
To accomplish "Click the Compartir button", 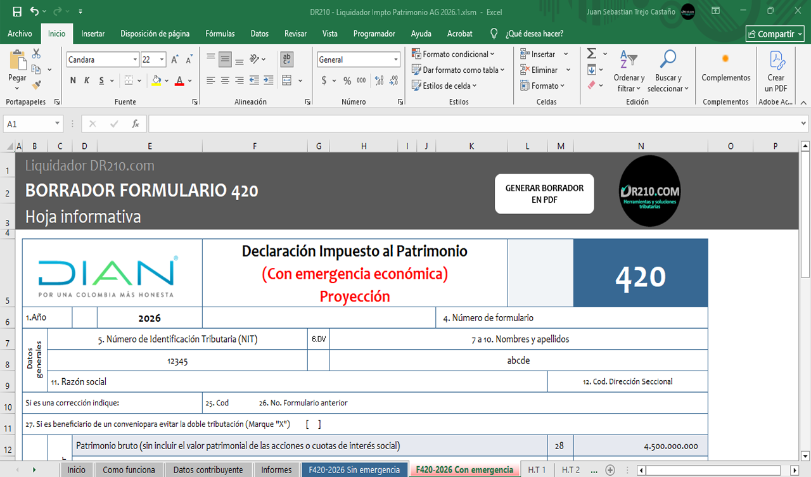I will tap(775, 34).
